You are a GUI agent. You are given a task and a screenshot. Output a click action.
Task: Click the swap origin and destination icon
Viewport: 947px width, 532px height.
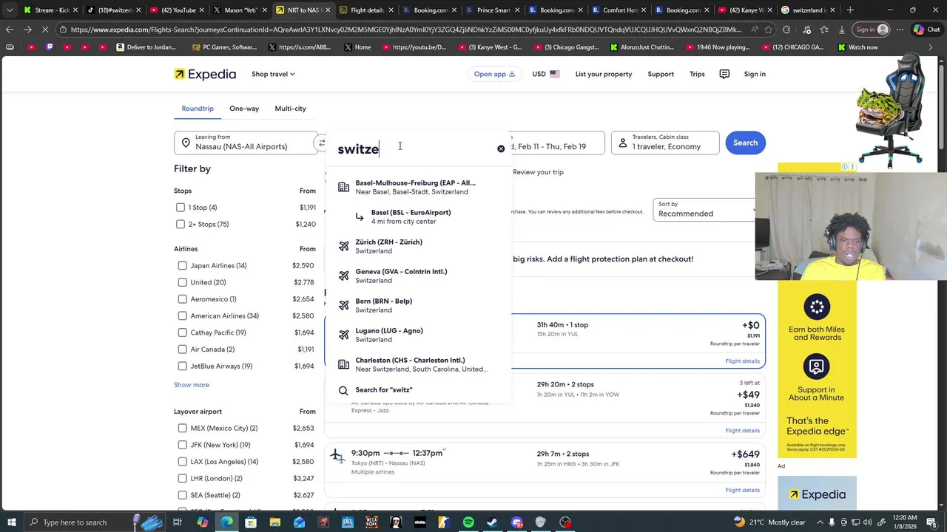322,143
